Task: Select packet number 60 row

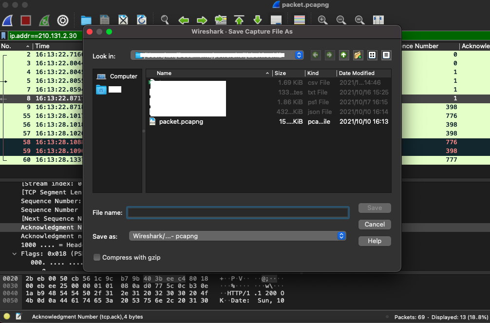Action: click(41, 159)
